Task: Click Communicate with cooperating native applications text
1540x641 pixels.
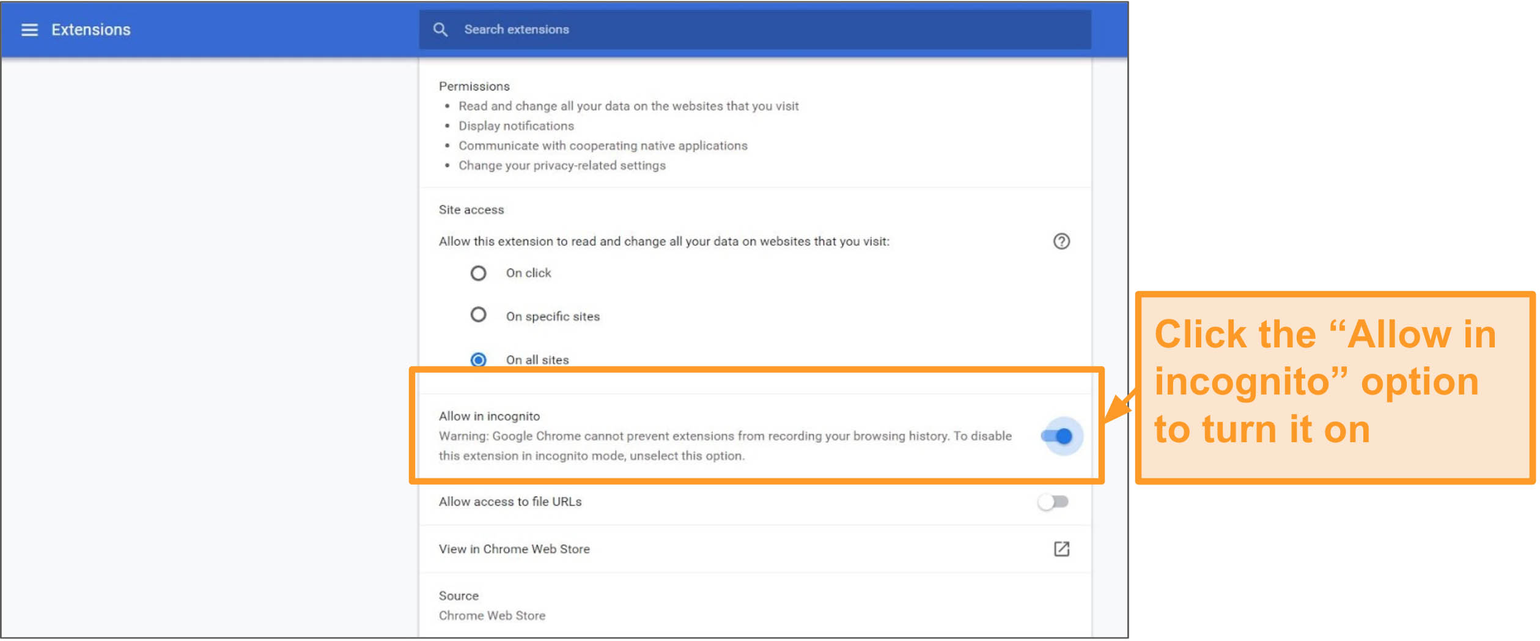Action: 603,146
